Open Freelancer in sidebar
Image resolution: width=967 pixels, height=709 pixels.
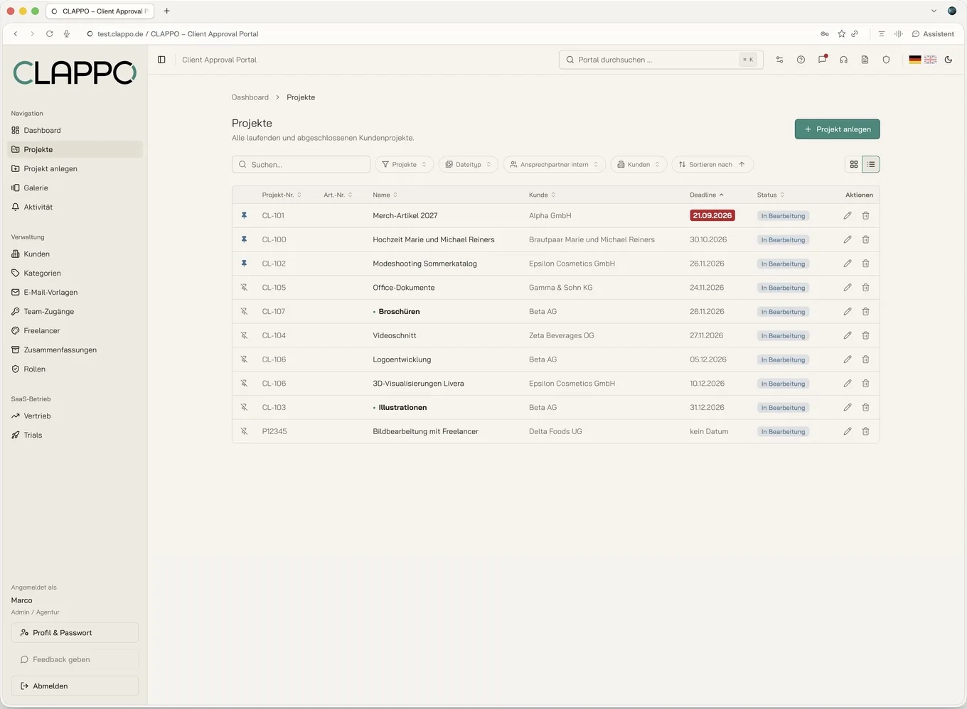pos(75,330)
